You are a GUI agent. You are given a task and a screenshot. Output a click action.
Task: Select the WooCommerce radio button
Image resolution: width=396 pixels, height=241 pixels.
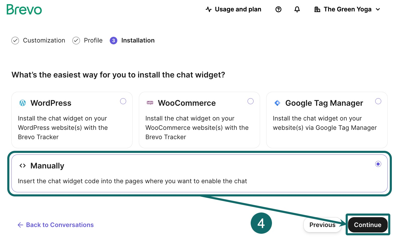coord(251,101)
